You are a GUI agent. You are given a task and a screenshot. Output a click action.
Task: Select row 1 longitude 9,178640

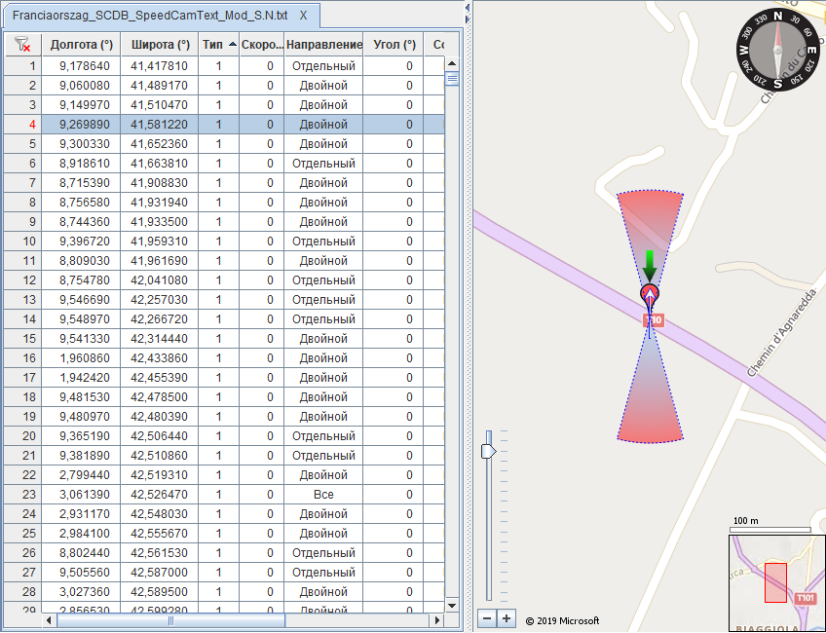pyautogui.click(x=82, y=66)
